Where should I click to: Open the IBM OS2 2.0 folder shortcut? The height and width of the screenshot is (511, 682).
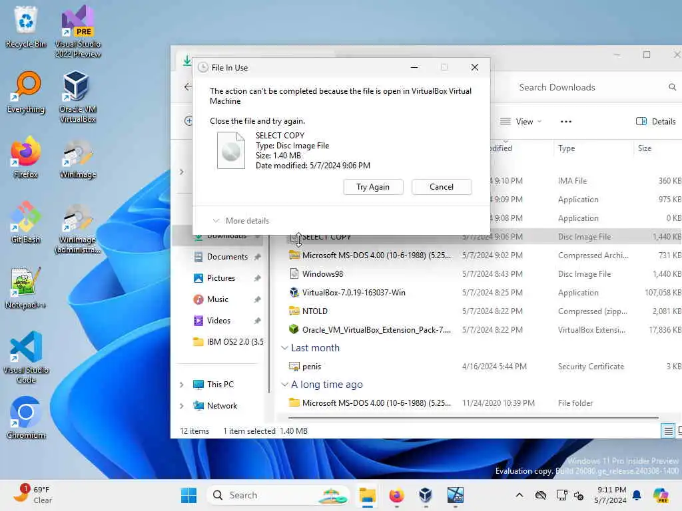(228, 342)
